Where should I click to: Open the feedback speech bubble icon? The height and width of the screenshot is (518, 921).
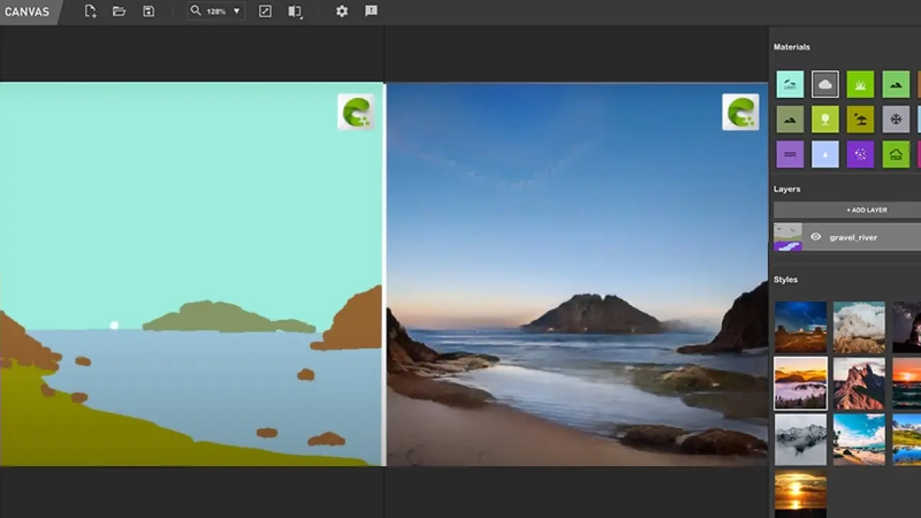371,12
